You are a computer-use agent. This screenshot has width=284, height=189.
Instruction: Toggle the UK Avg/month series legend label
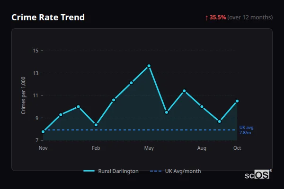tap(183, 171)
